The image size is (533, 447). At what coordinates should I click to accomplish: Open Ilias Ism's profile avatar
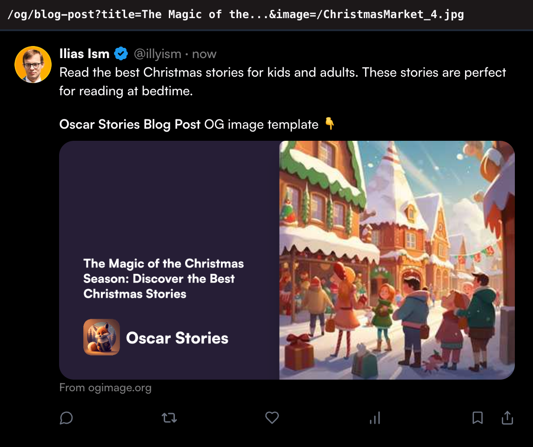(x=33, y=64)
